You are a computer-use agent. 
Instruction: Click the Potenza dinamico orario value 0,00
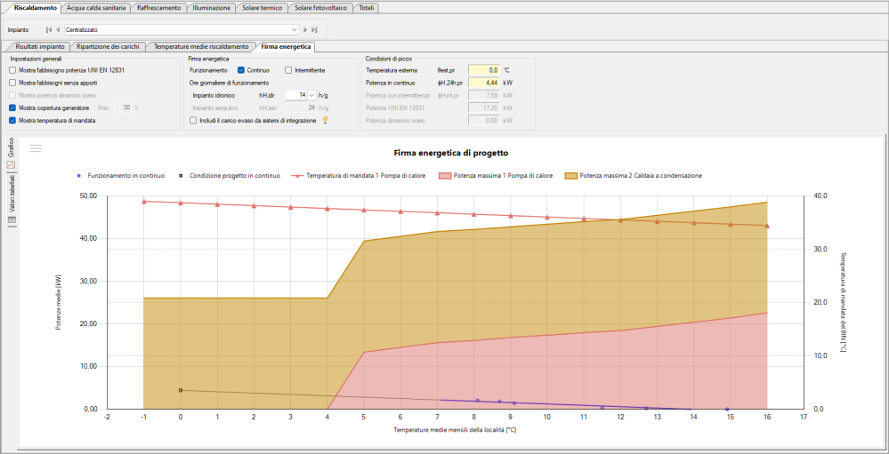tap(483, 120)
